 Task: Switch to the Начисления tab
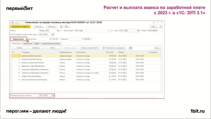(16, 44)
